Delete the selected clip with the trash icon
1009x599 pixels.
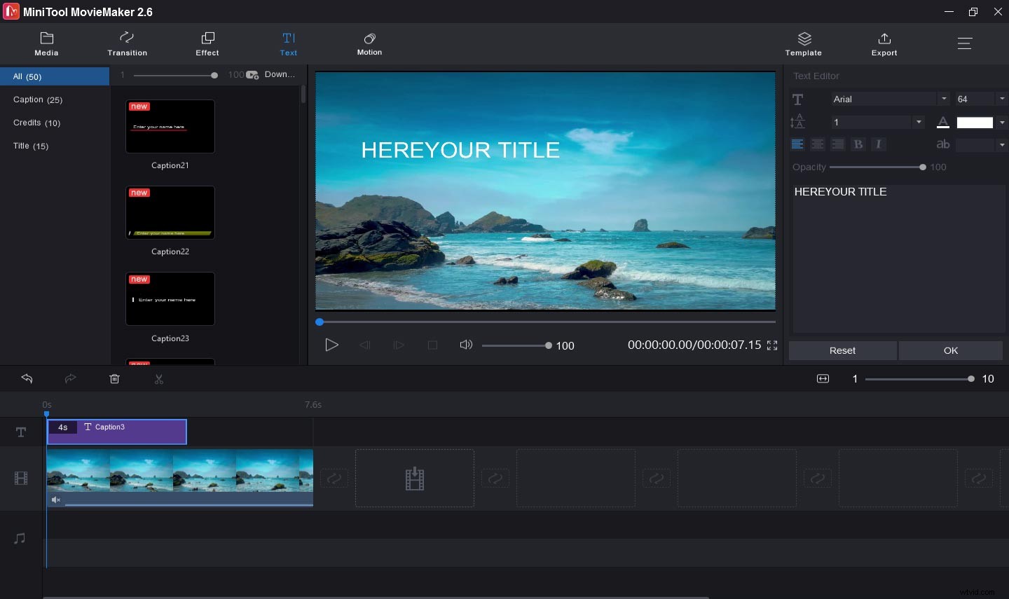click(x=114, y=378)
